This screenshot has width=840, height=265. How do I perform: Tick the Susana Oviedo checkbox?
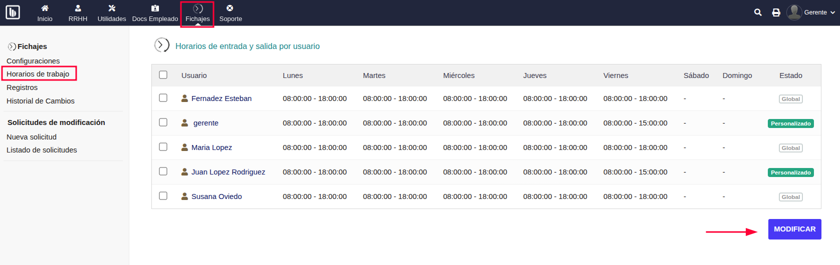tap(163, 196)
